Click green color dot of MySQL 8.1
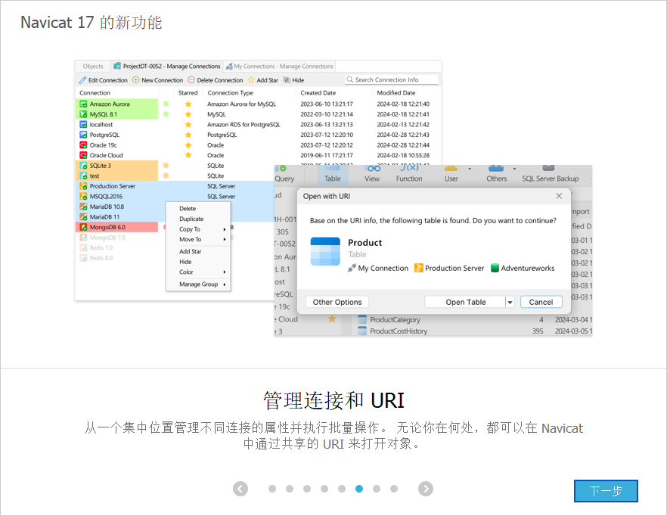This screenshot has width=667, height=516. tap(166, 114)
